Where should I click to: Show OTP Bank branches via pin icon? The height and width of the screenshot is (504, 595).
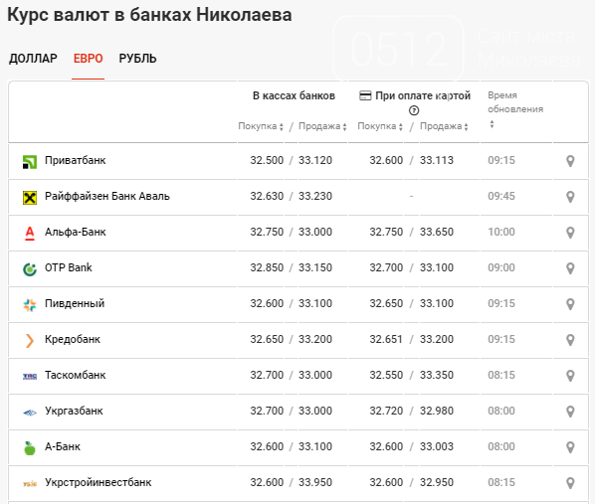570,268
